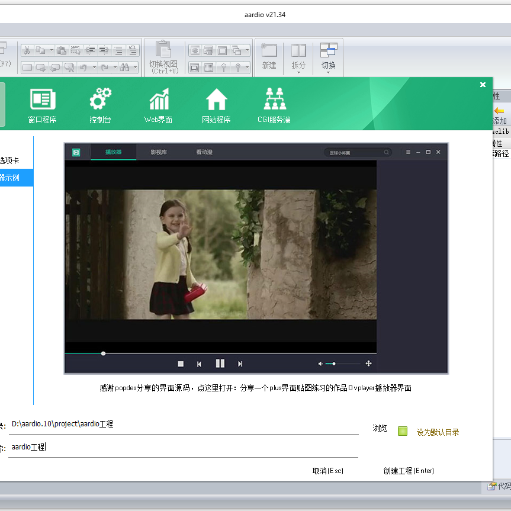Select the 窗口程序 project type icon

[42, 99]
